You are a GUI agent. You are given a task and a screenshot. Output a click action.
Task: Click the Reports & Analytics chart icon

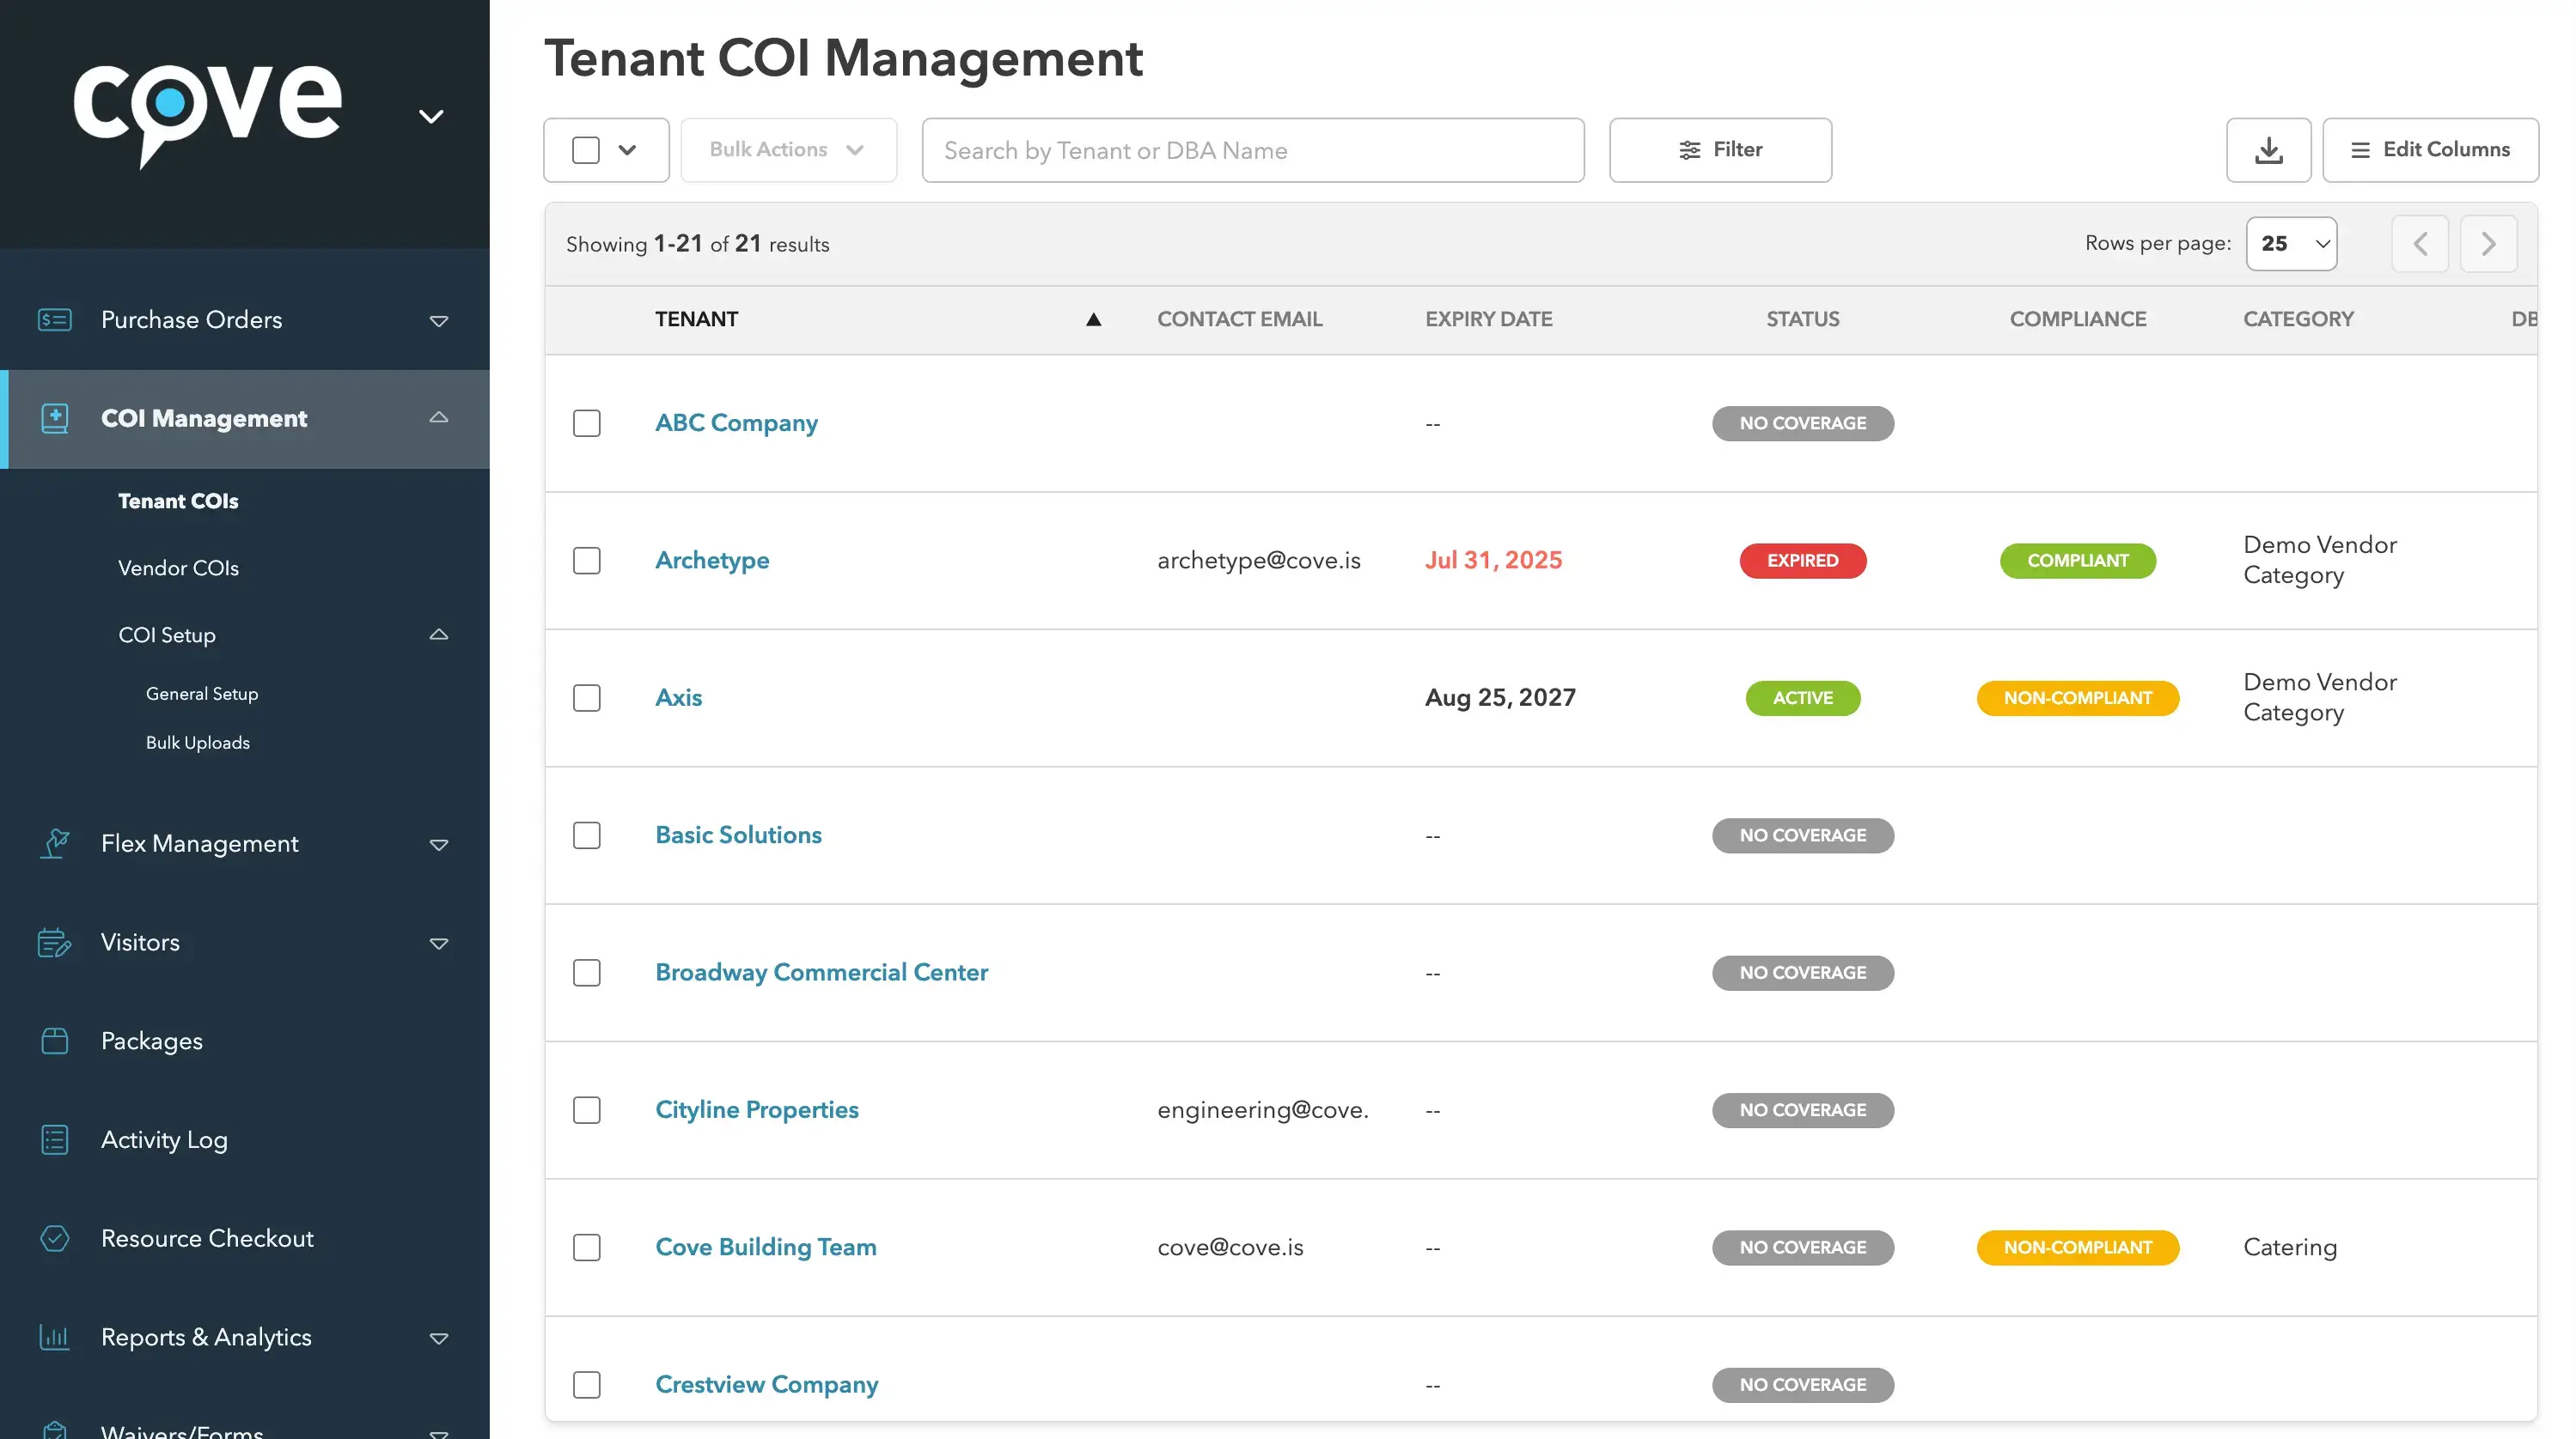pyautogui.click(x=54, y=1337)
